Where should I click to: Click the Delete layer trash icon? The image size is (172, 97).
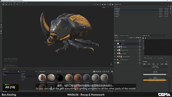click(x=141, y=38)
